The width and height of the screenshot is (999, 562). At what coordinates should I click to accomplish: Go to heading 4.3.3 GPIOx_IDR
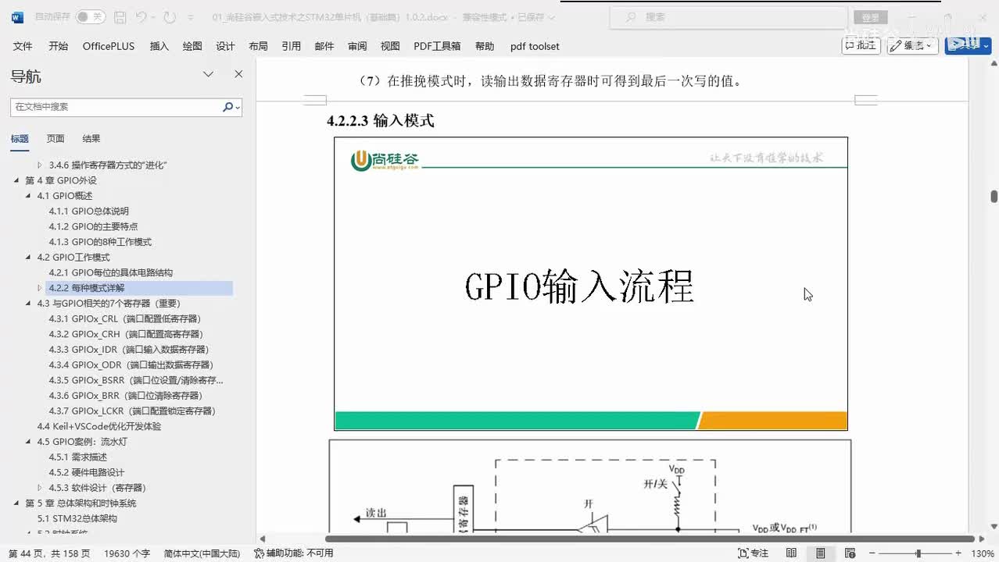[128, 350]
